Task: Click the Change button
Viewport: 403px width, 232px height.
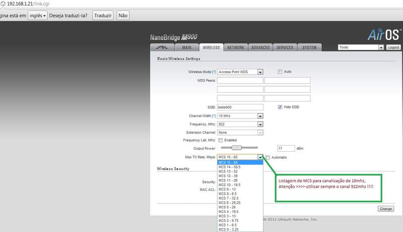Action: click(385, 209)
